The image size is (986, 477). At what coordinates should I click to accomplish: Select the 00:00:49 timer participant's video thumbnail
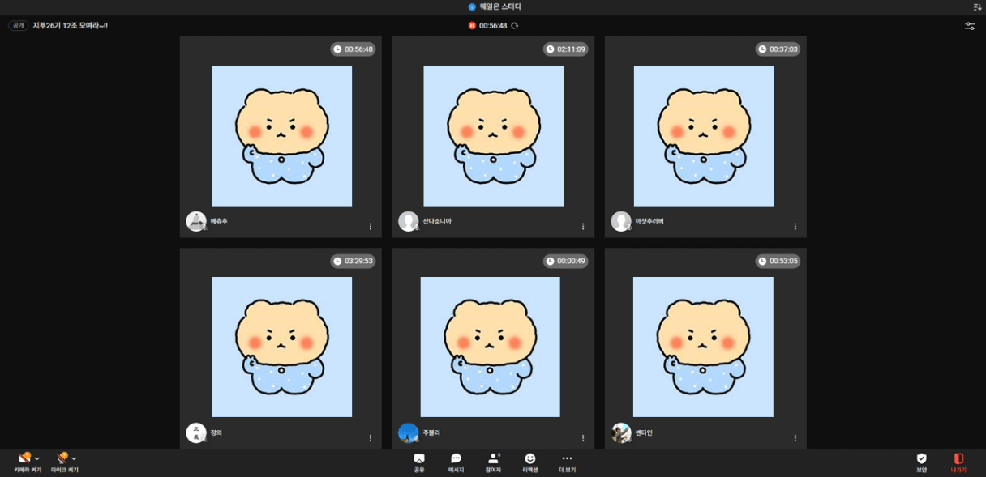[x=490, y=347]
